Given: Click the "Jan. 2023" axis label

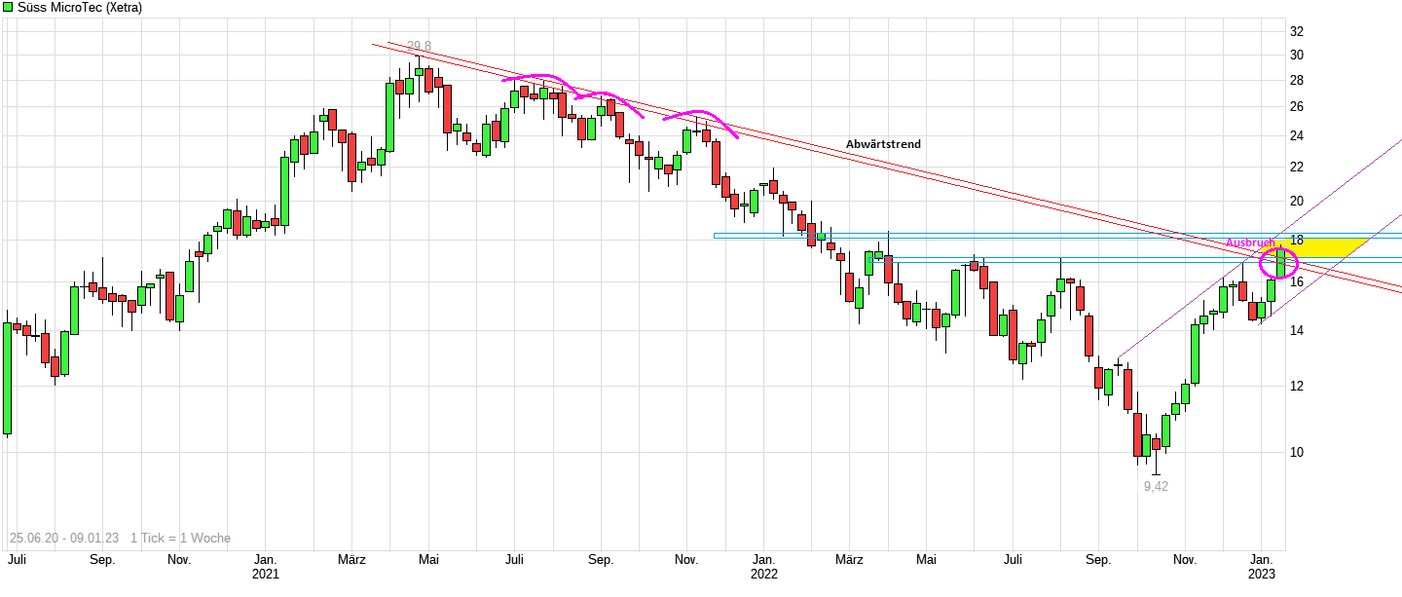Looking at the screenshot, I should click(1263, 567).
